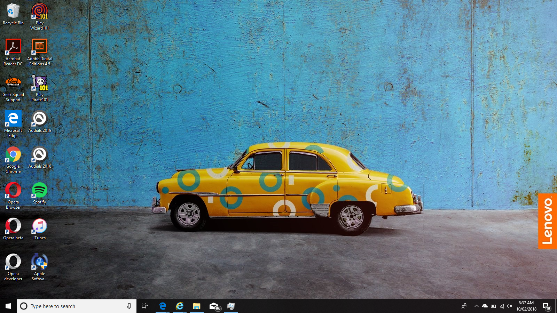Viewport: 557px width, 313px height.
Task: Select Adobe Digital Editions 4.5 icon
Action: 39,53
